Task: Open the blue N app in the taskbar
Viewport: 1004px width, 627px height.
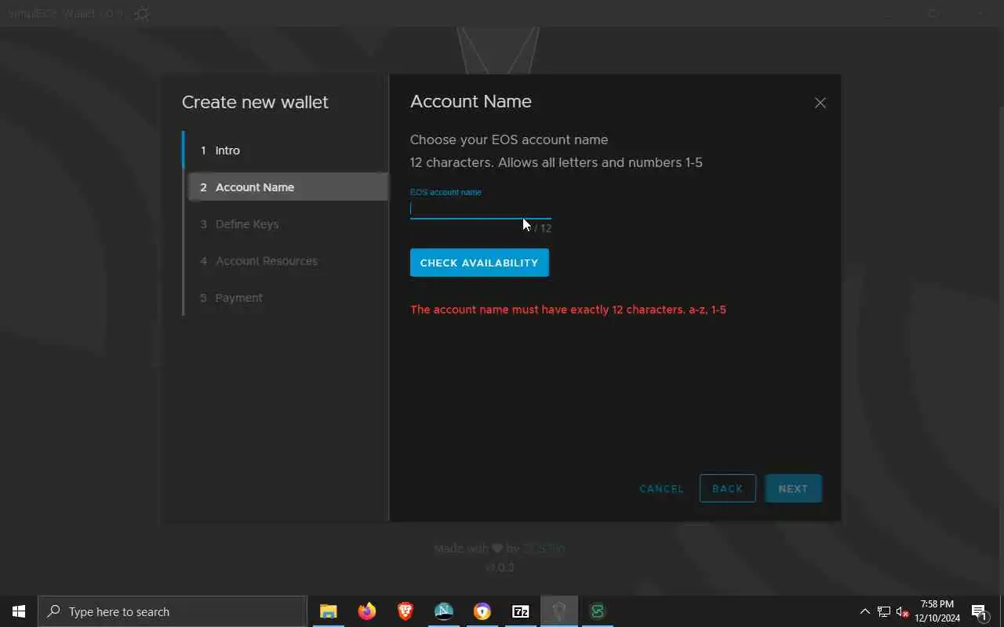Action: pyautogui.click(x=443, y=611)
